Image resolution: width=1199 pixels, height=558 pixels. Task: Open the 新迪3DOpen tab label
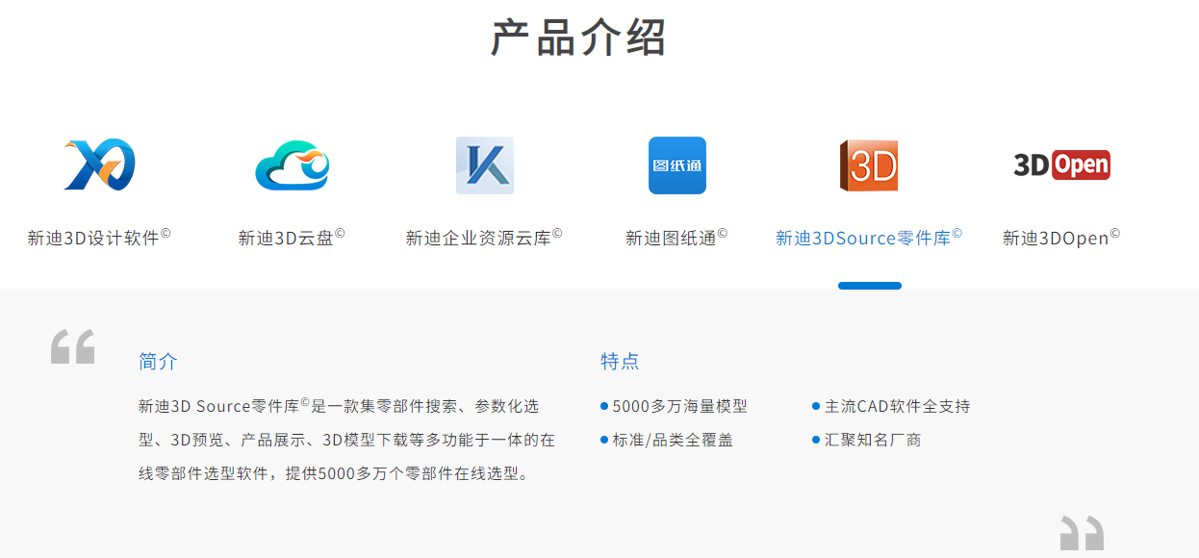(x=1061, y=237)
